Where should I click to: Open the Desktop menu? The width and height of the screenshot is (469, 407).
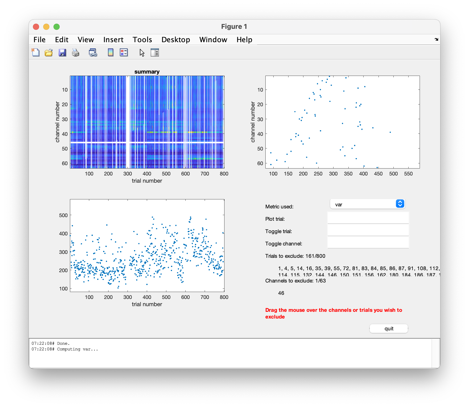click(x=176, y=40)
